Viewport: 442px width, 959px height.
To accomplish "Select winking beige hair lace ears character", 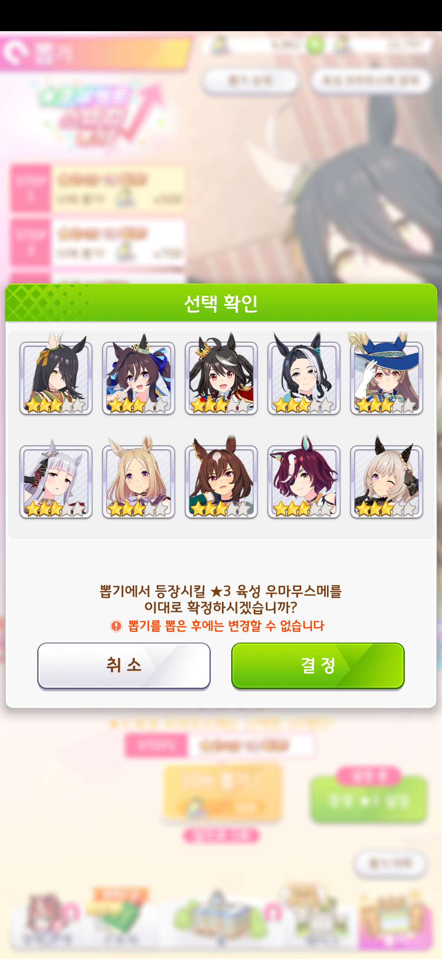I will tap(386, 478).
